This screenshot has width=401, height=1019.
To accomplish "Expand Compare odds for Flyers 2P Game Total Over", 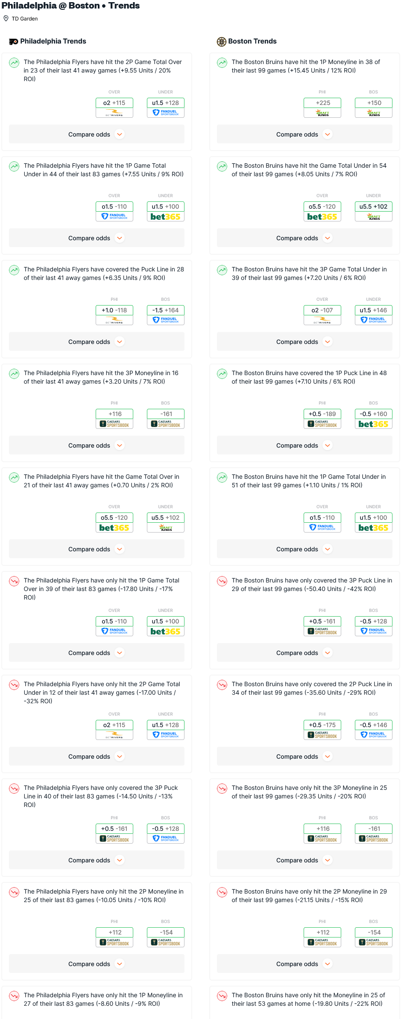I will pos(97,134).
